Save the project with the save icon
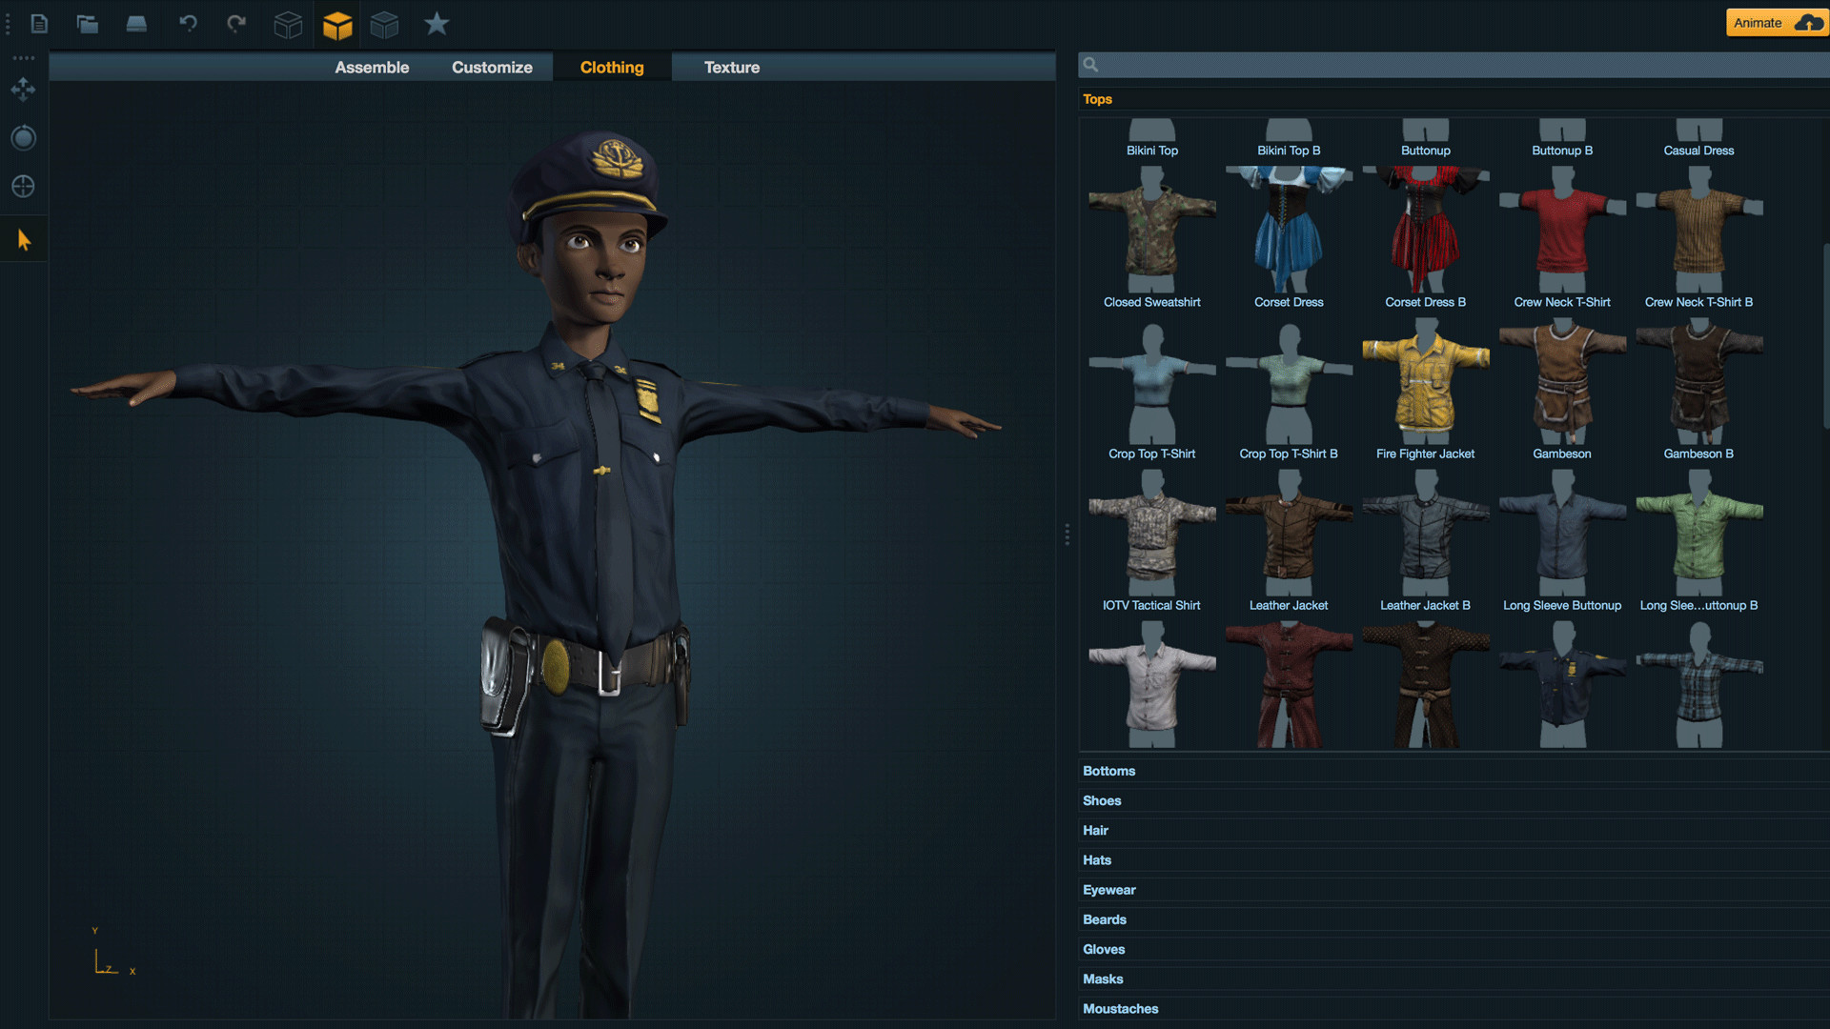Viewport: 1830px width, 1029px height. click(136, 24)
